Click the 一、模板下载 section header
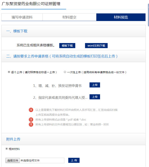The width and height of the screenshot is (149, 167). tap(17, 31)
